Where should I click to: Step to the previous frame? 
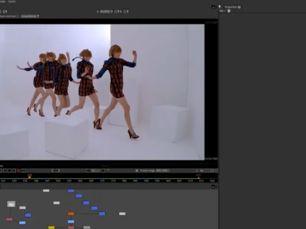(54, 171)
